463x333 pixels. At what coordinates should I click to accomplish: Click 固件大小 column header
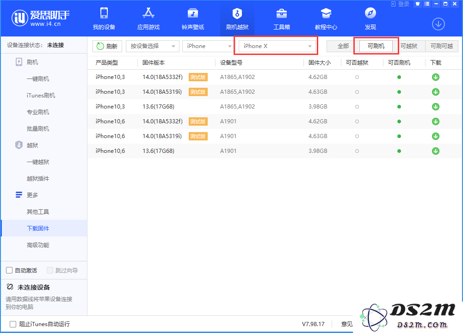coord(320,62)
